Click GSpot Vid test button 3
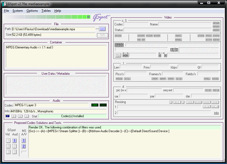Viewport: 227px width, 164px height. pos(8,152)
